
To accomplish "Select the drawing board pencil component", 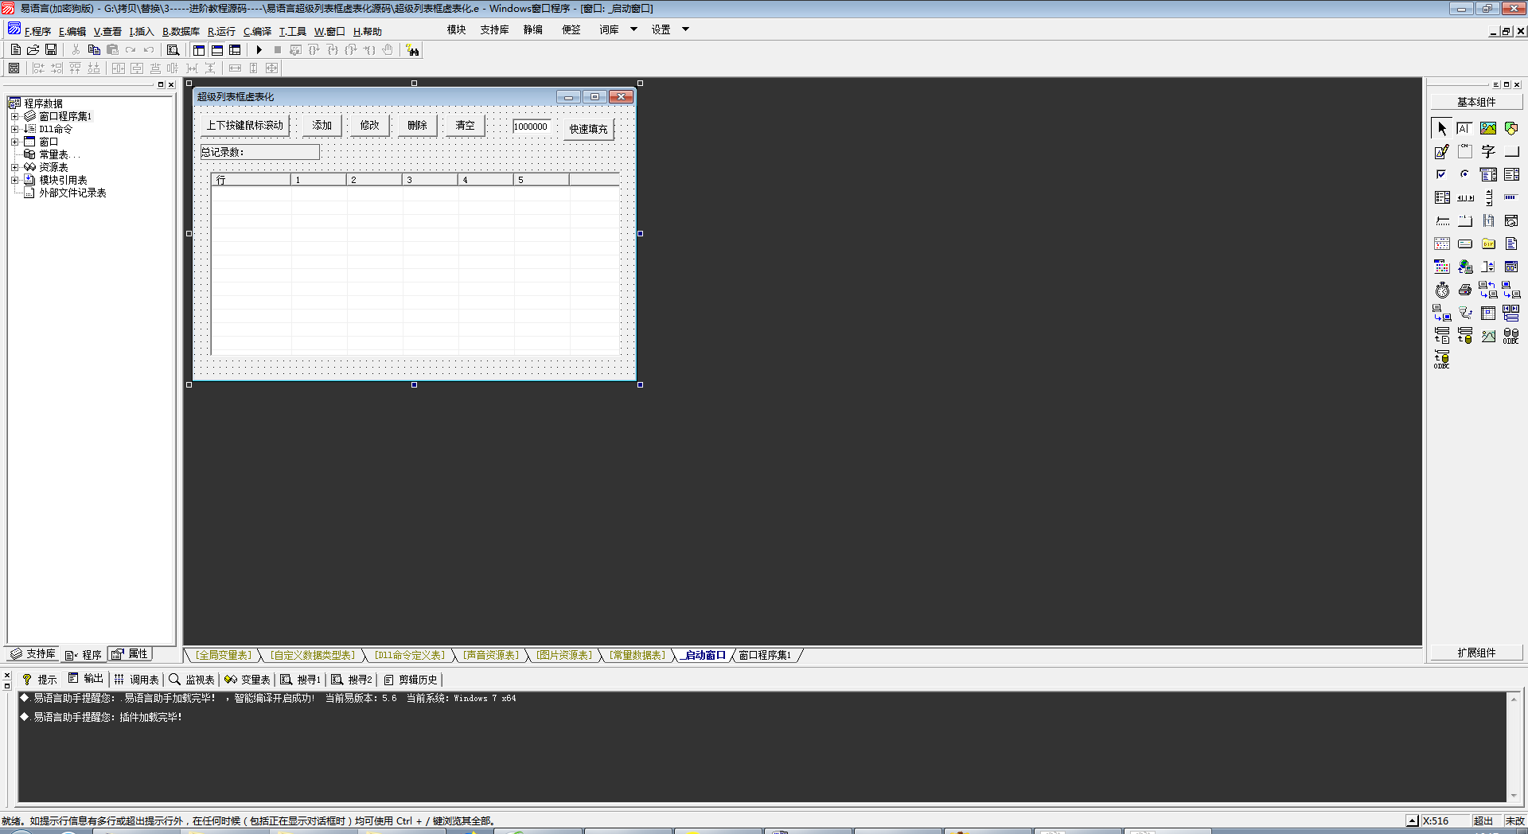I will 1442,151.
